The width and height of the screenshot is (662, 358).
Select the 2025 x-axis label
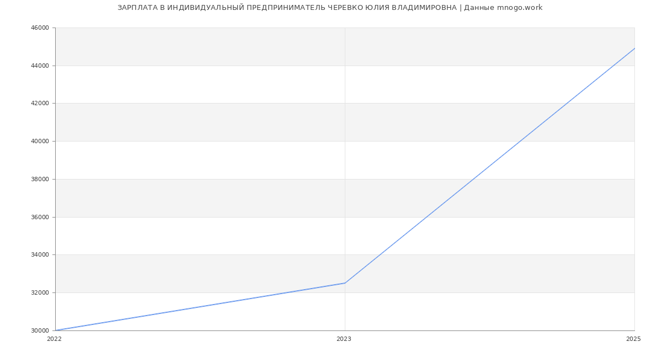tap(633, 339)
